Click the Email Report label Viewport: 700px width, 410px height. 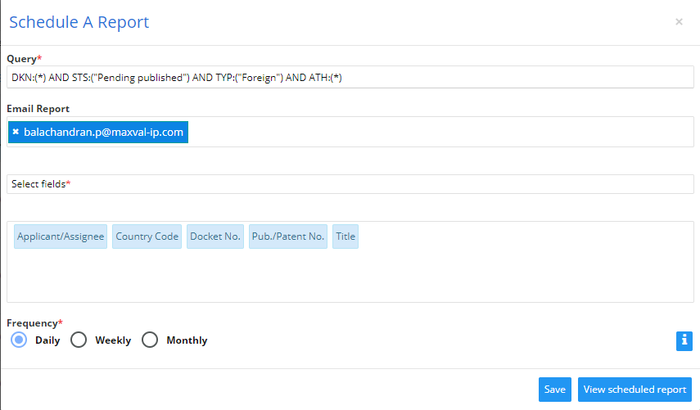click(x=38, y=108)
